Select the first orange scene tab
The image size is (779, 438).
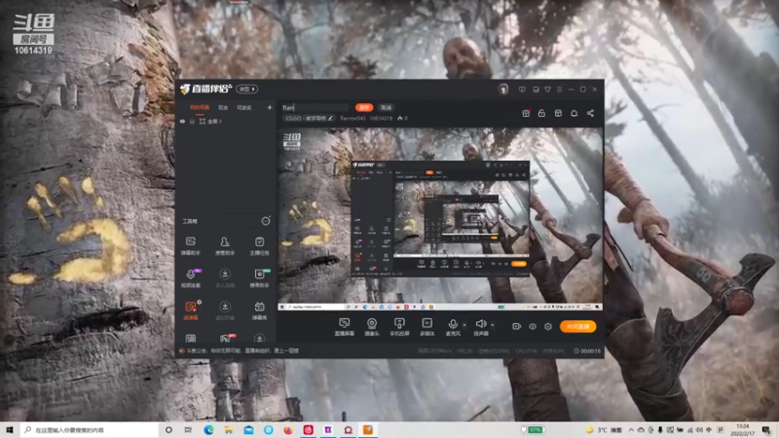200,107
